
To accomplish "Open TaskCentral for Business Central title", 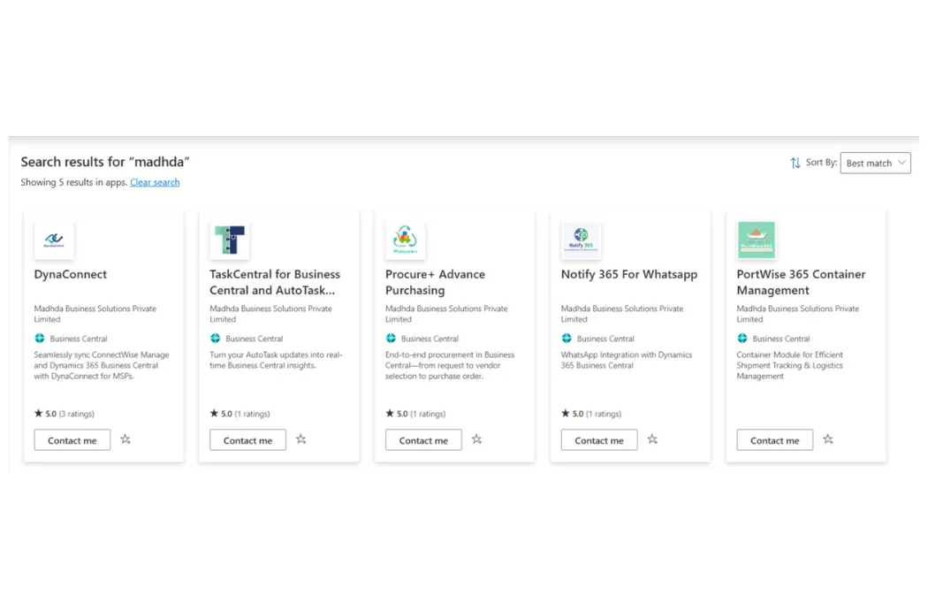I will pyautogui.click(x=275, y=282).
